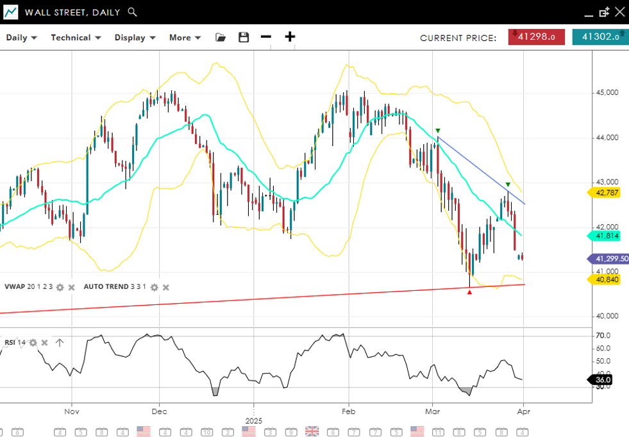Expand the Technical indicators dropdown
Viewport: 629px width, 437px height.
(76, 37)
